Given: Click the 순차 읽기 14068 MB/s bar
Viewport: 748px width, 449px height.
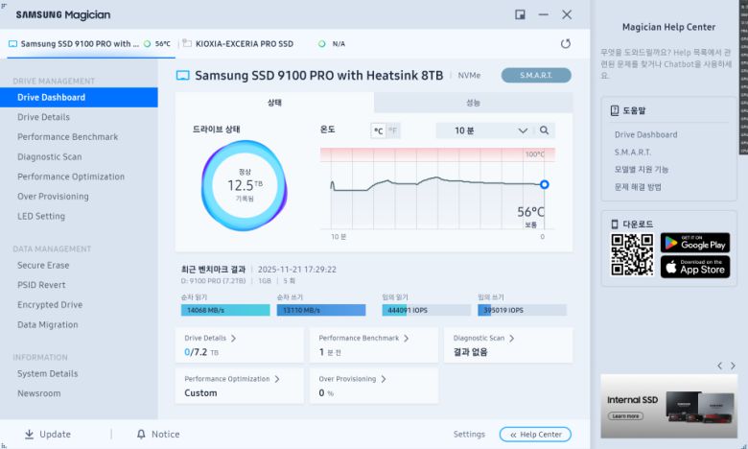Looking at the screenshot, I should coord(225,310).
